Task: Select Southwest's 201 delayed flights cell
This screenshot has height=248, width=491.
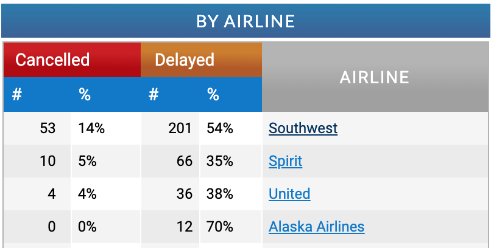Action: coord(180,128)
